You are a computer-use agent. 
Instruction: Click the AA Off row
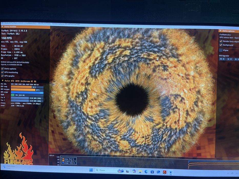(9, 58)
